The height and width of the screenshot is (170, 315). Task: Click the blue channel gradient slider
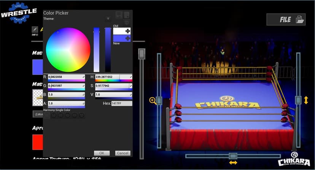(66, 98)
